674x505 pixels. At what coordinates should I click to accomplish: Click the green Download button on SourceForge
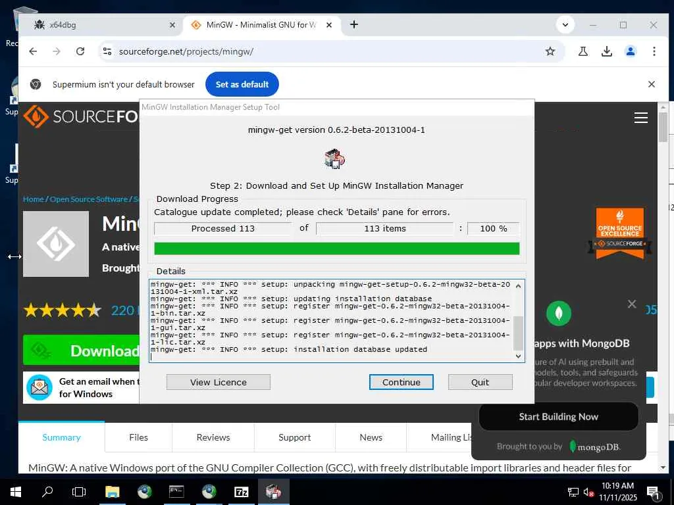click(x=82, y=350)
